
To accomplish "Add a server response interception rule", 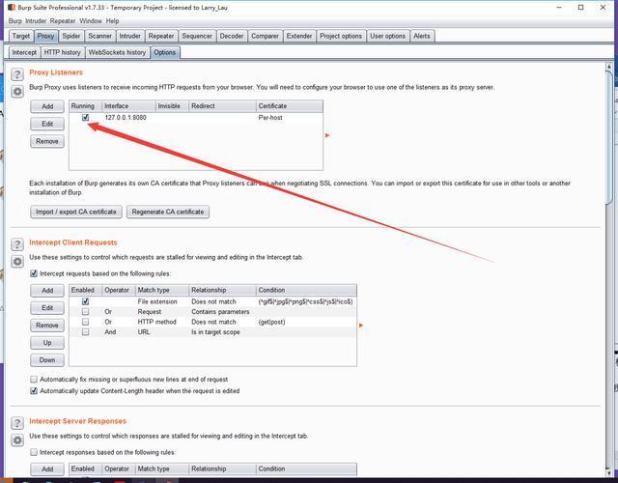I will click(x=47, y=469).
